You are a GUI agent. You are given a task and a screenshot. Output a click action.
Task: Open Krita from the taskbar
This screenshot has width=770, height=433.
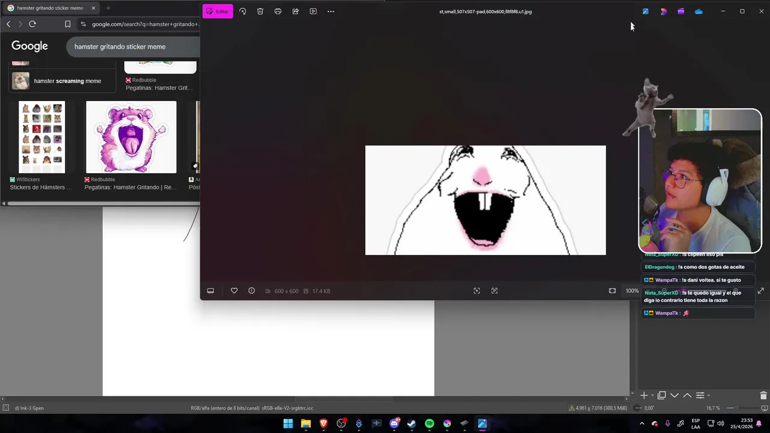[447, 423]
